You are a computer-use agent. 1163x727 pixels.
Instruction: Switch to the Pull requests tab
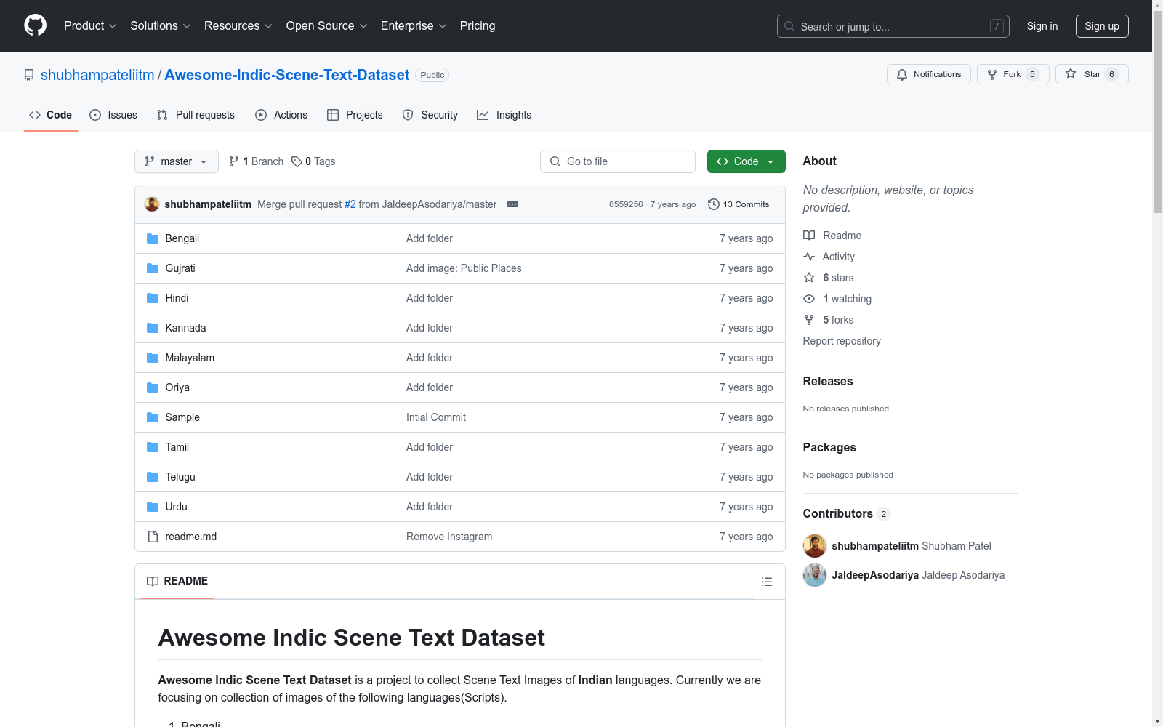coord(196,115)
